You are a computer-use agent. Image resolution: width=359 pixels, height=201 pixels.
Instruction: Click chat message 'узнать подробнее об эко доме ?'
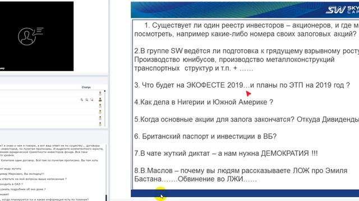[23, 189]
